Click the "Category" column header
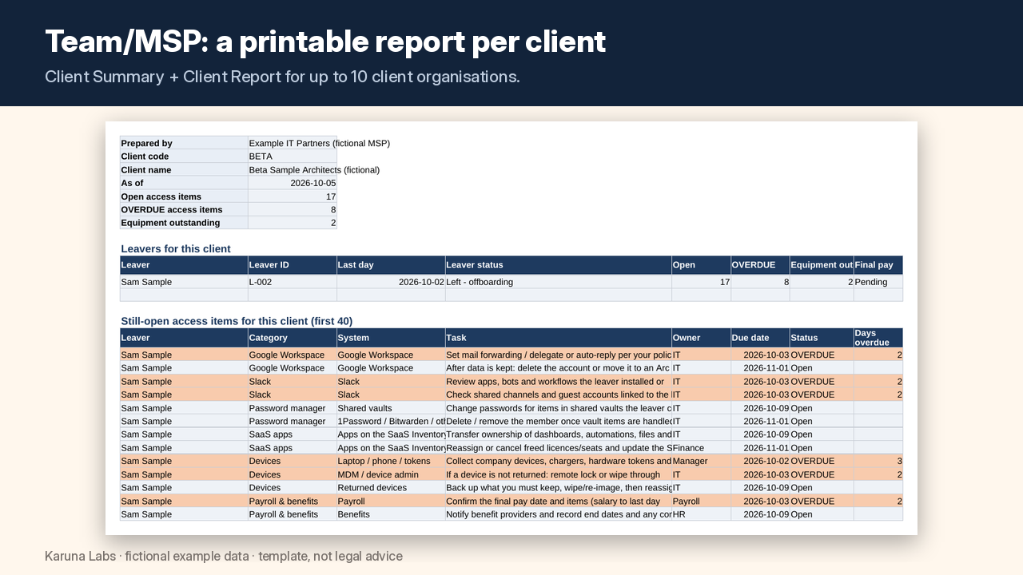 click(293, 338)
